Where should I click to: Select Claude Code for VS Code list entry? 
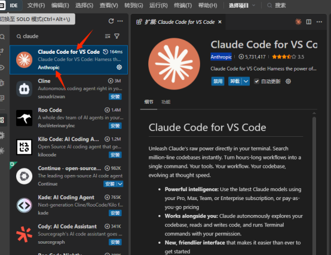click(69, 60)
